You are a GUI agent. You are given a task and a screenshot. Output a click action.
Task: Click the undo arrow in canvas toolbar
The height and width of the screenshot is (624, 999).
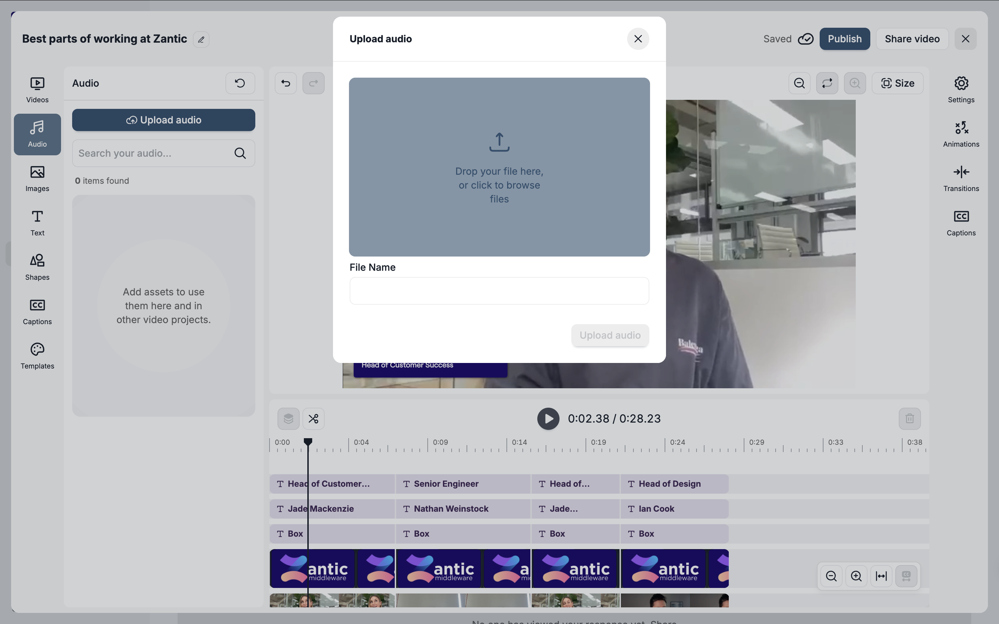coord(286,83)
